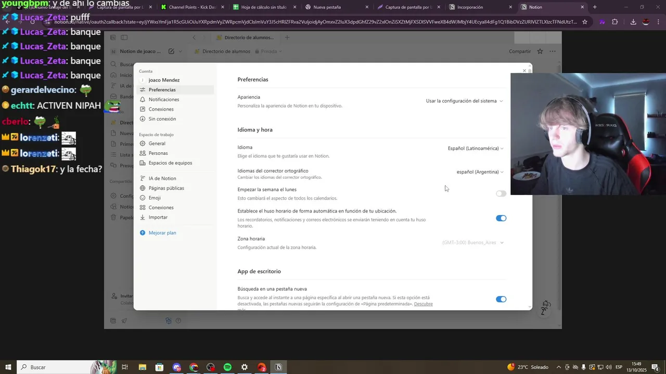
Task: Enable Empezar la semana el lunes toggle
Action: [501, 194]
